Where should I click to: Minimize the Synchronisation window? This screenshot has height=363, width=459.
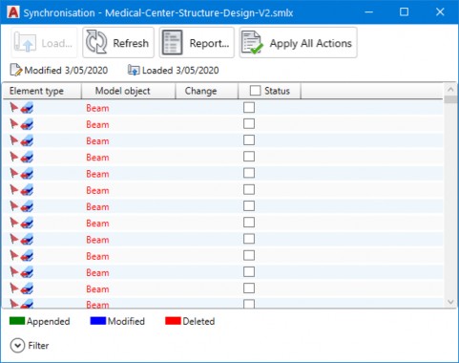pyautogui.click(x=369, y=12)
